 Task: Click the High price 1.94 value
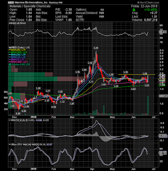(29, 13)
